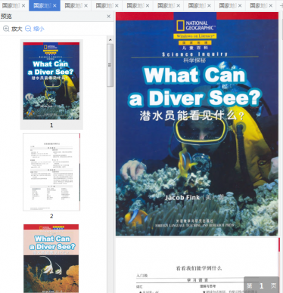The width and height of the screenshot is (283, 293).
Task: Click the page number indicator overlay
Action: [261, 285]
